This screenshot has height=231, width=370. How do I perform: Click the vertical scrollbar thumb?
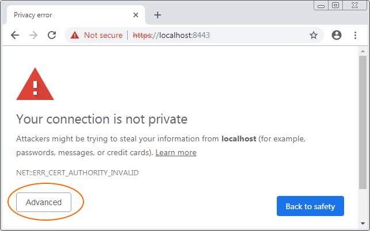363,122
